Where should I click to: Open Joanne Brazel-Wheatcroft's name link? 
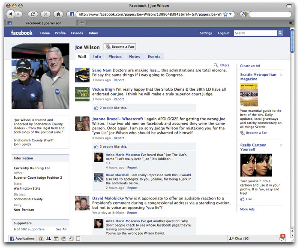point(117,119)
